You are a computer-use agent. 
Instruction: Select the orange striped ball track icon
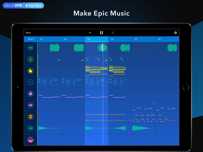[x=31, y=117]
